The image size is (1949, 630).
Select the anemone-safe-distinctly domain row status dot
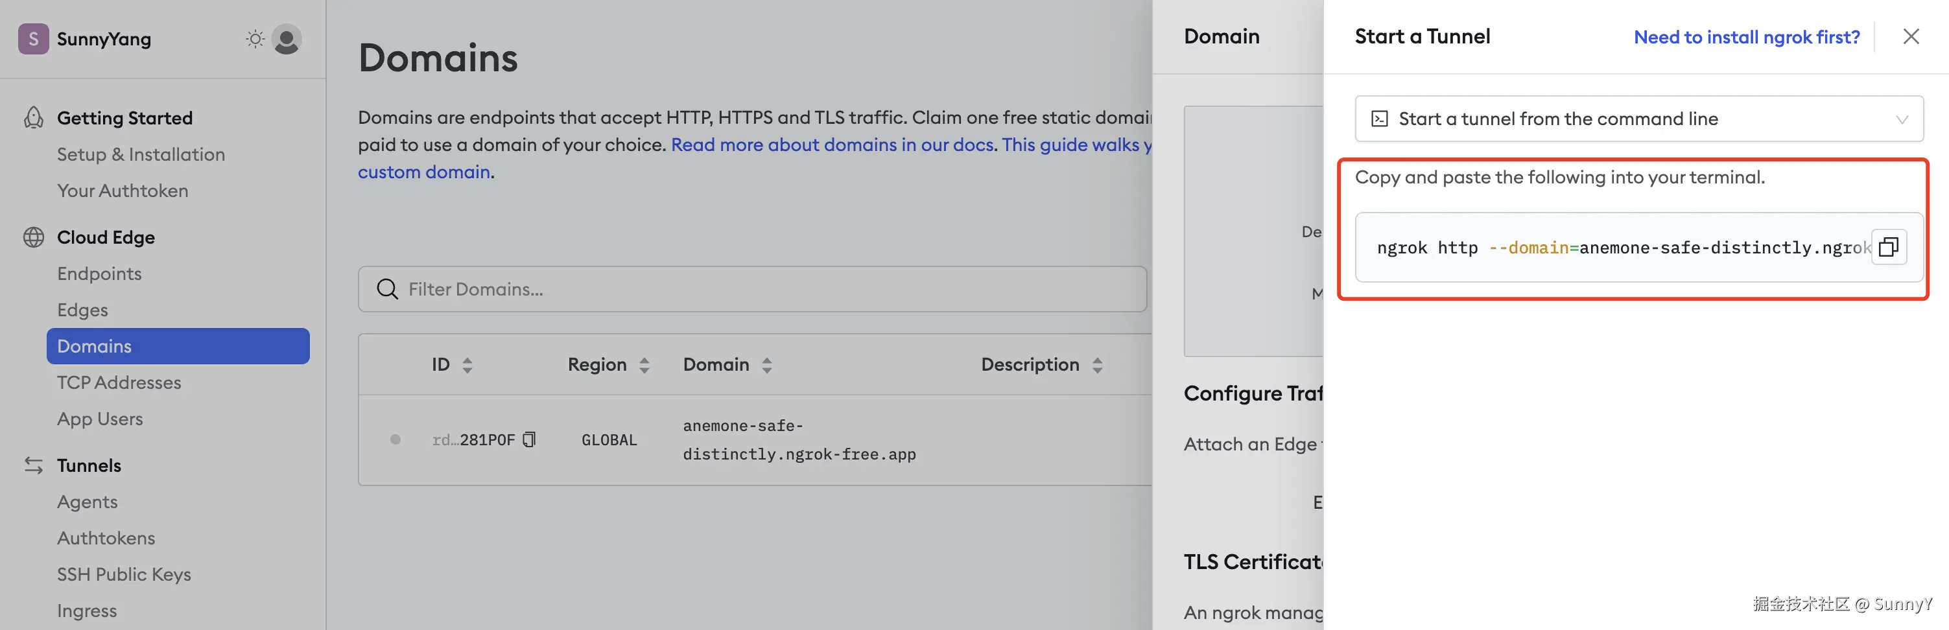395,439
